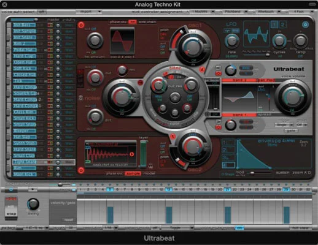Toggle EQ band 1 button
The width and height of the screenshot is (318, 245).
[239, 115]
